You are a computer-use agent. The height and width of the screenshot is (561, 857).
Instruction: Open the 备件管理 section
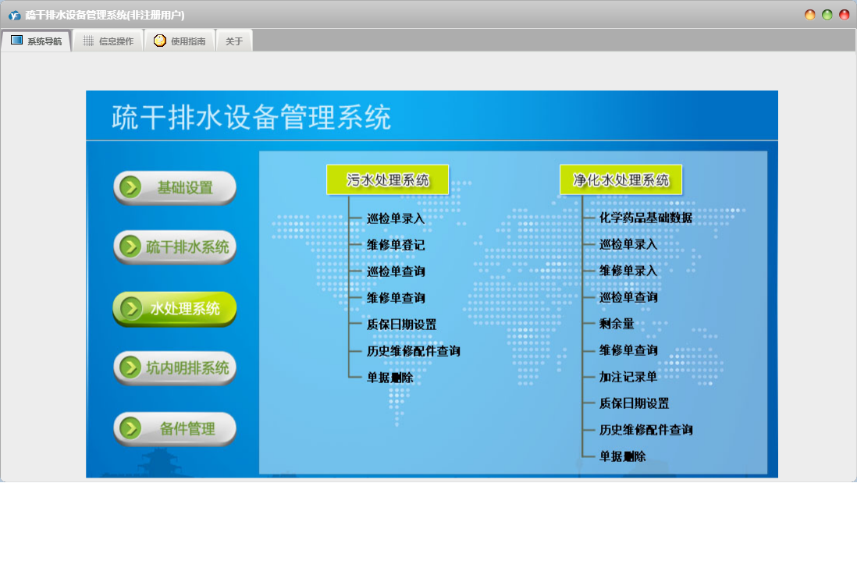pyautogui.click(x=175, y=429)
